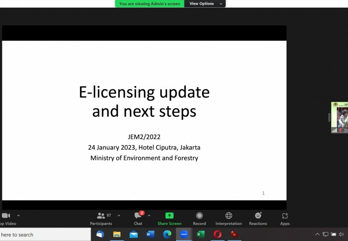Expand video options caret beside camera
This screenshot has width=348, height=241.
19,216
